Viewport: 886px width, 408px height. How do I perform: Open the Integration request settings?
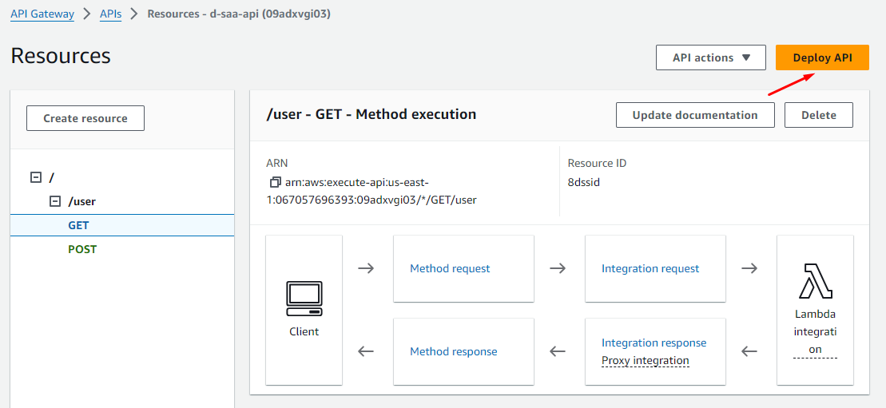650,268
